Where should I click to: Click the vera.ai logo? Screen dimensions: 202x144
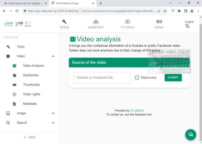(28, 24)
